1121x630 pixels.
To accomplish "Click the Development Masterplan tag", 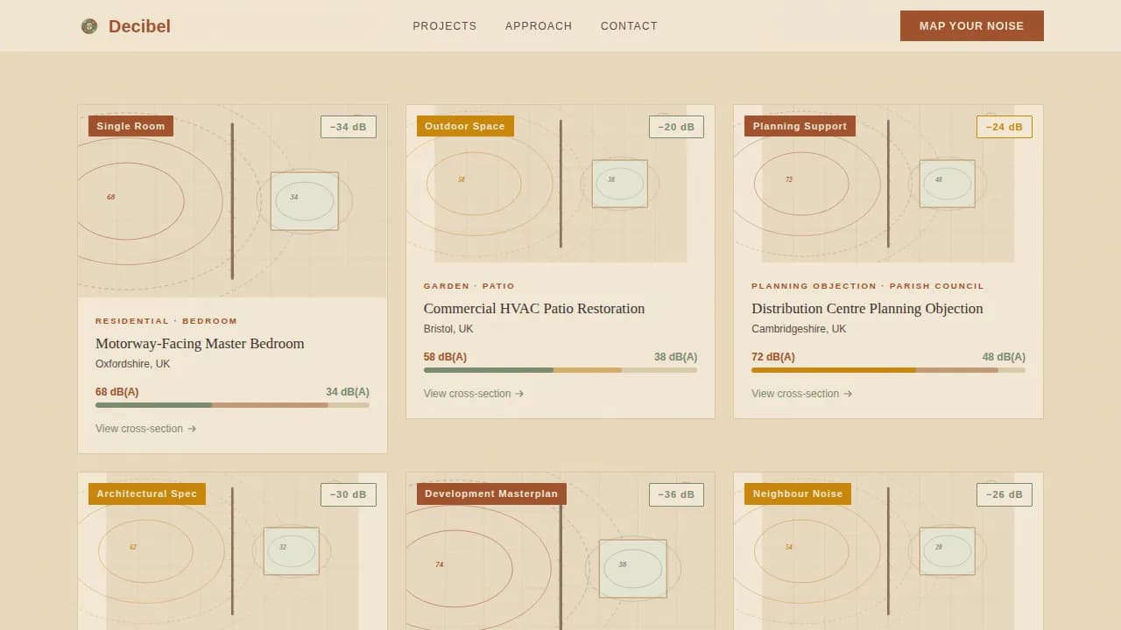I will (491, 493).
